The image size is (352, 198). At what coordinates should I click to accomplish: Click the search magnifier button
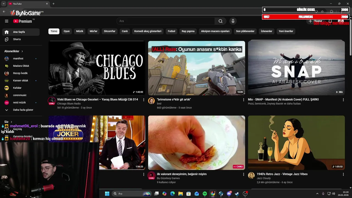[221, 21]
